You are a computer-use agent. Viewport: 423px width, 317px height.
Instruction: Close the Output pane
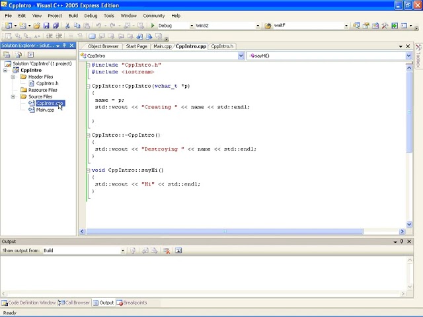point(409,241)
